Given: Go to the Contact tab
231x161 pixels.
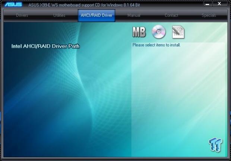Looking at the screenshot, I should pos(171,15).
